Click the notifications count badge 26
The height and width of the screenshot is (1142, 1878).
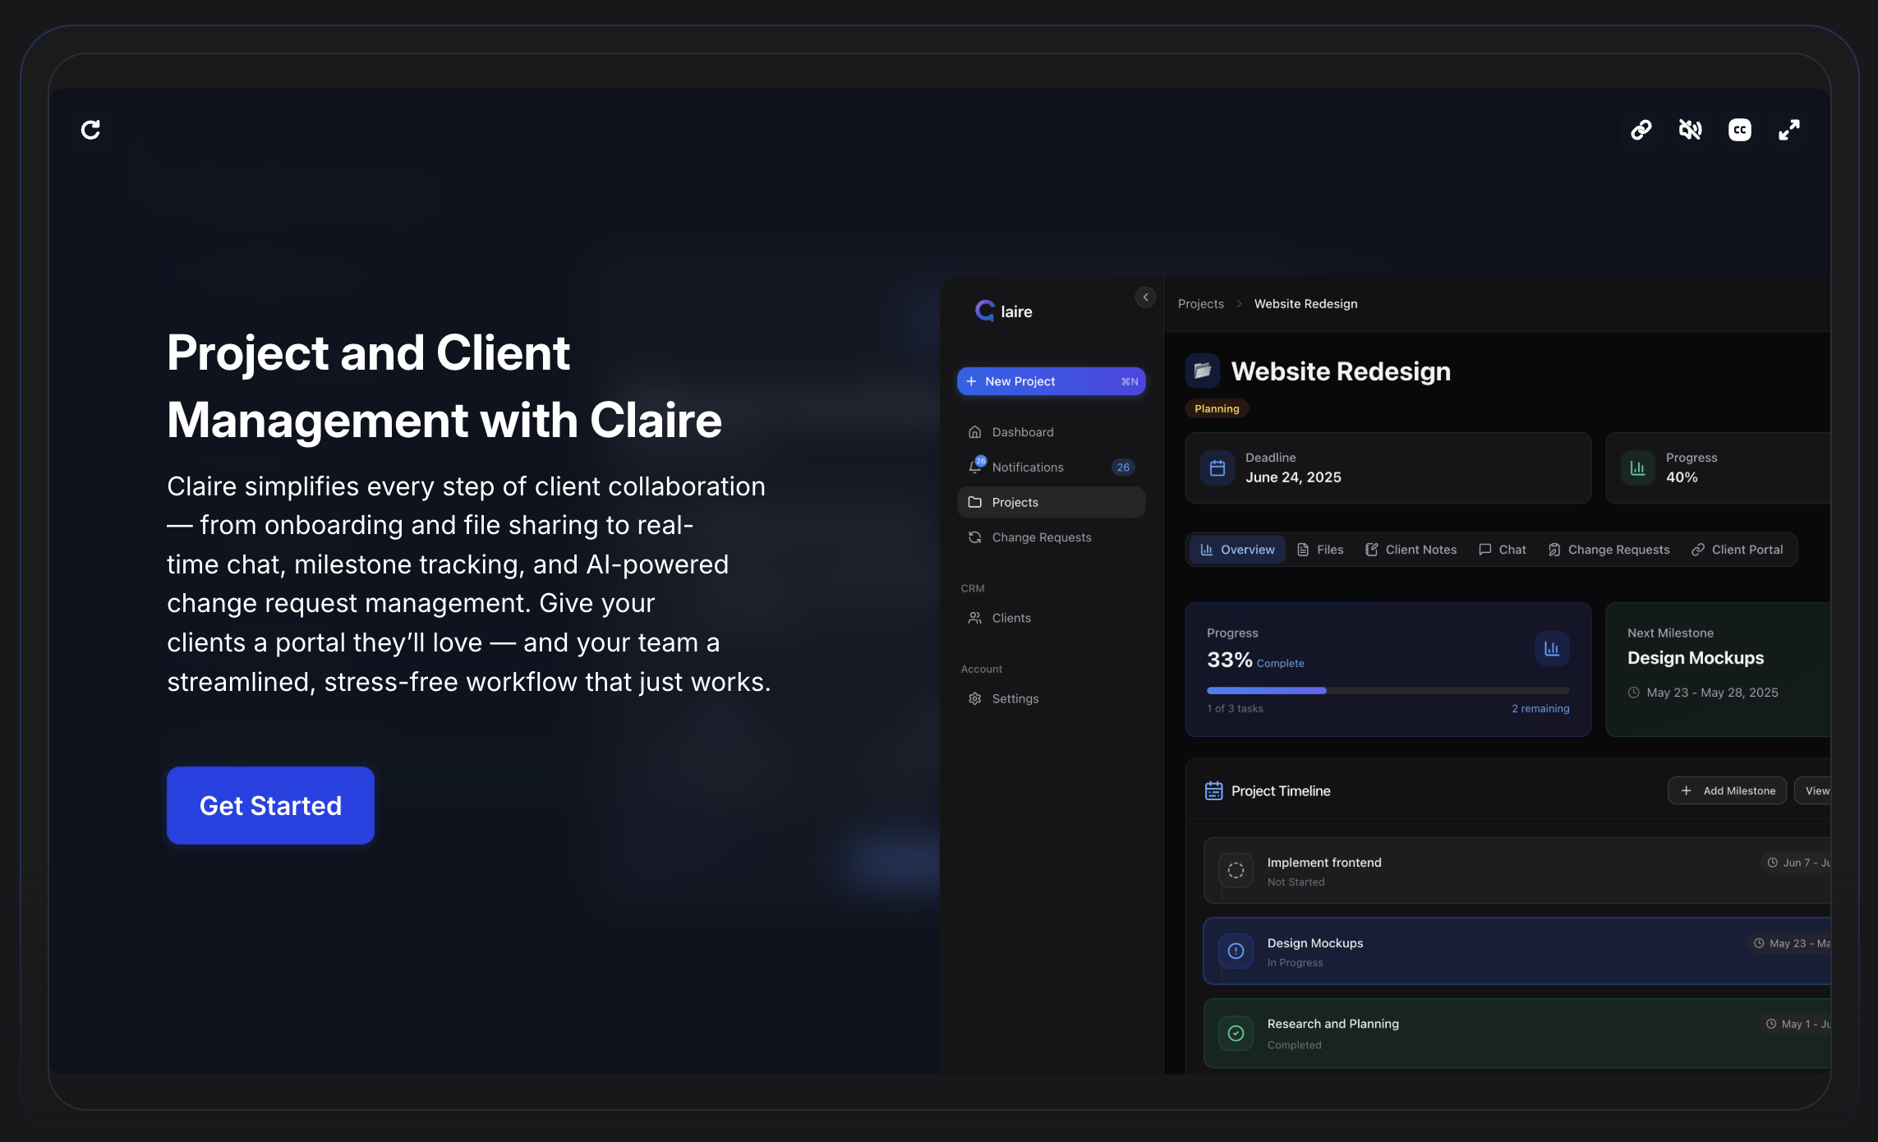(1122, 467)
